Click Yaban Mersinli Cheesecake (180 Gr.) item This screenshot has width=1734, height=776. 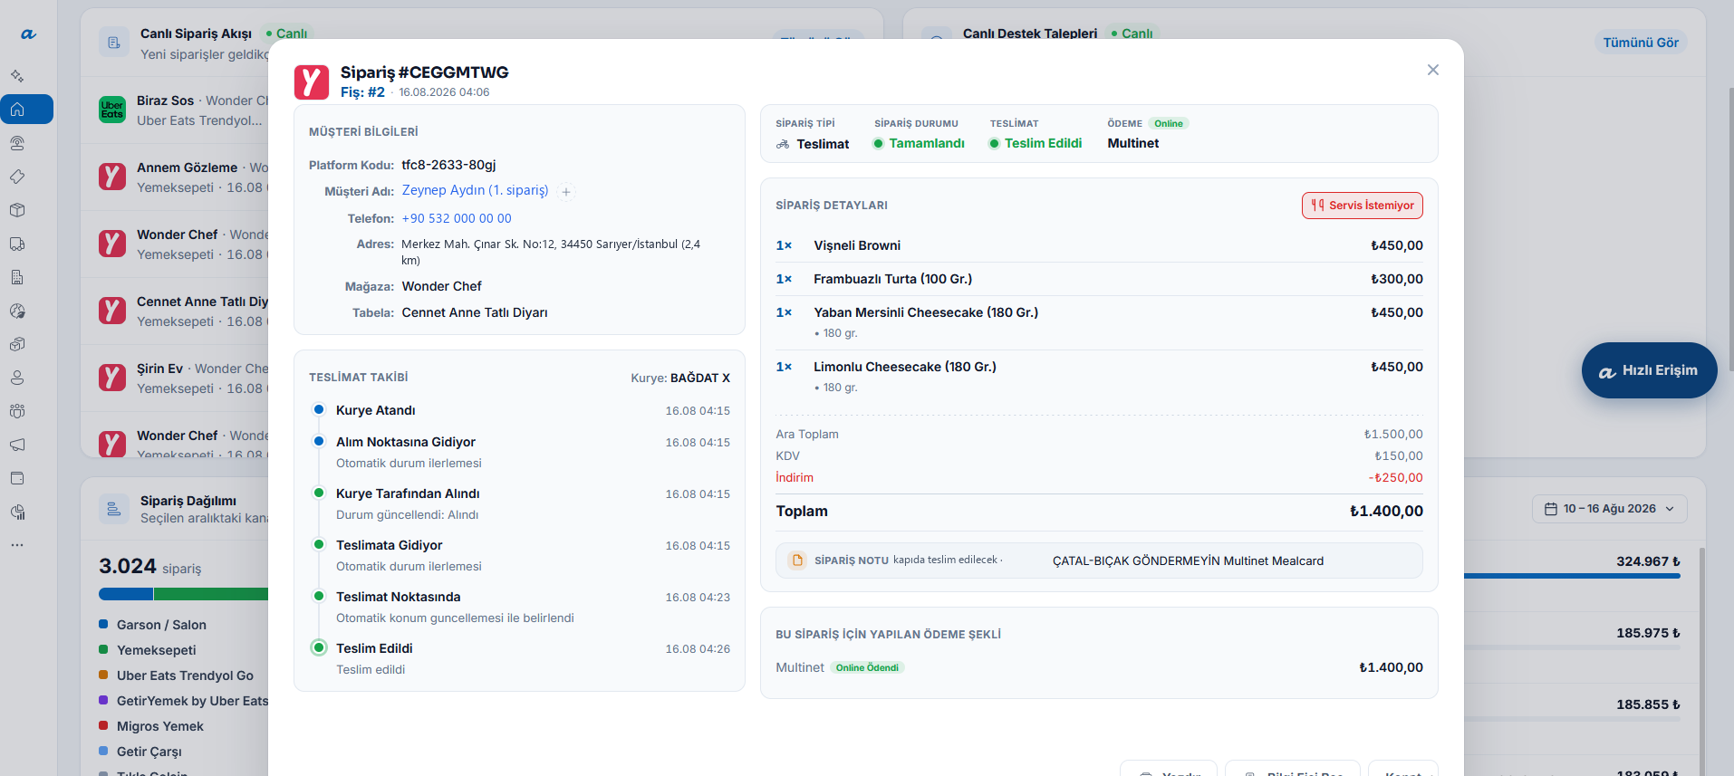1099,321
